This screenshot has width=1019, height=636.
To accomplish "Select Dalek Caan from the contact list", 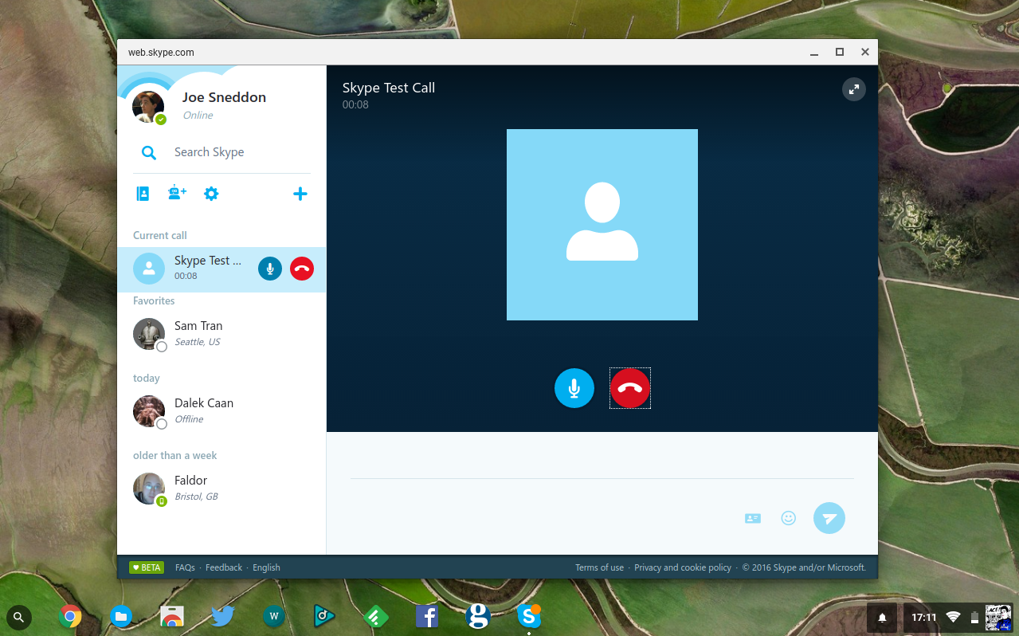I will point(203,410).
